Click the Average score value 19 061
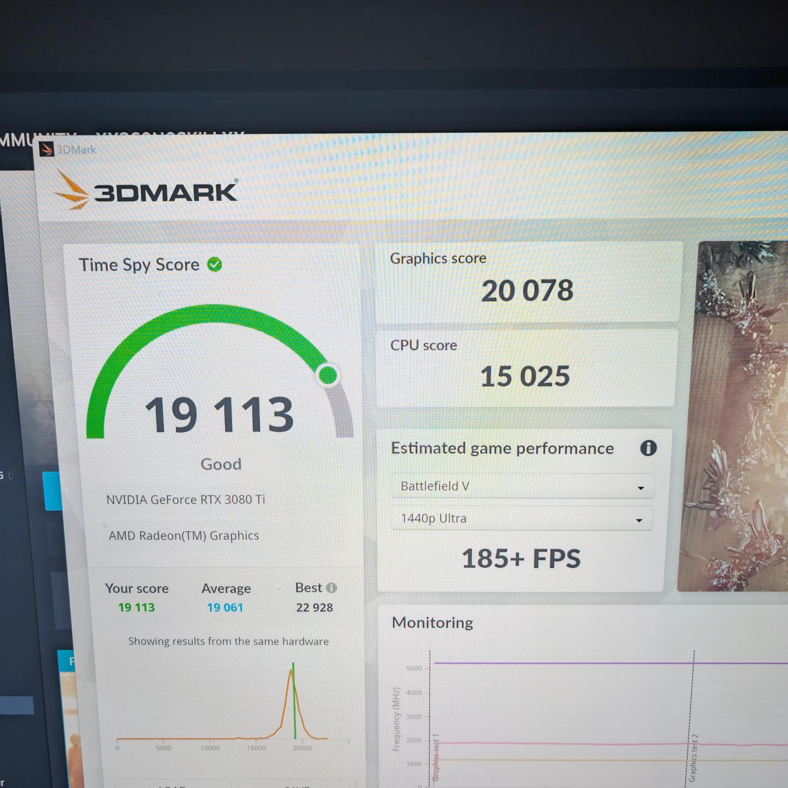 click(x=225, y=607)
